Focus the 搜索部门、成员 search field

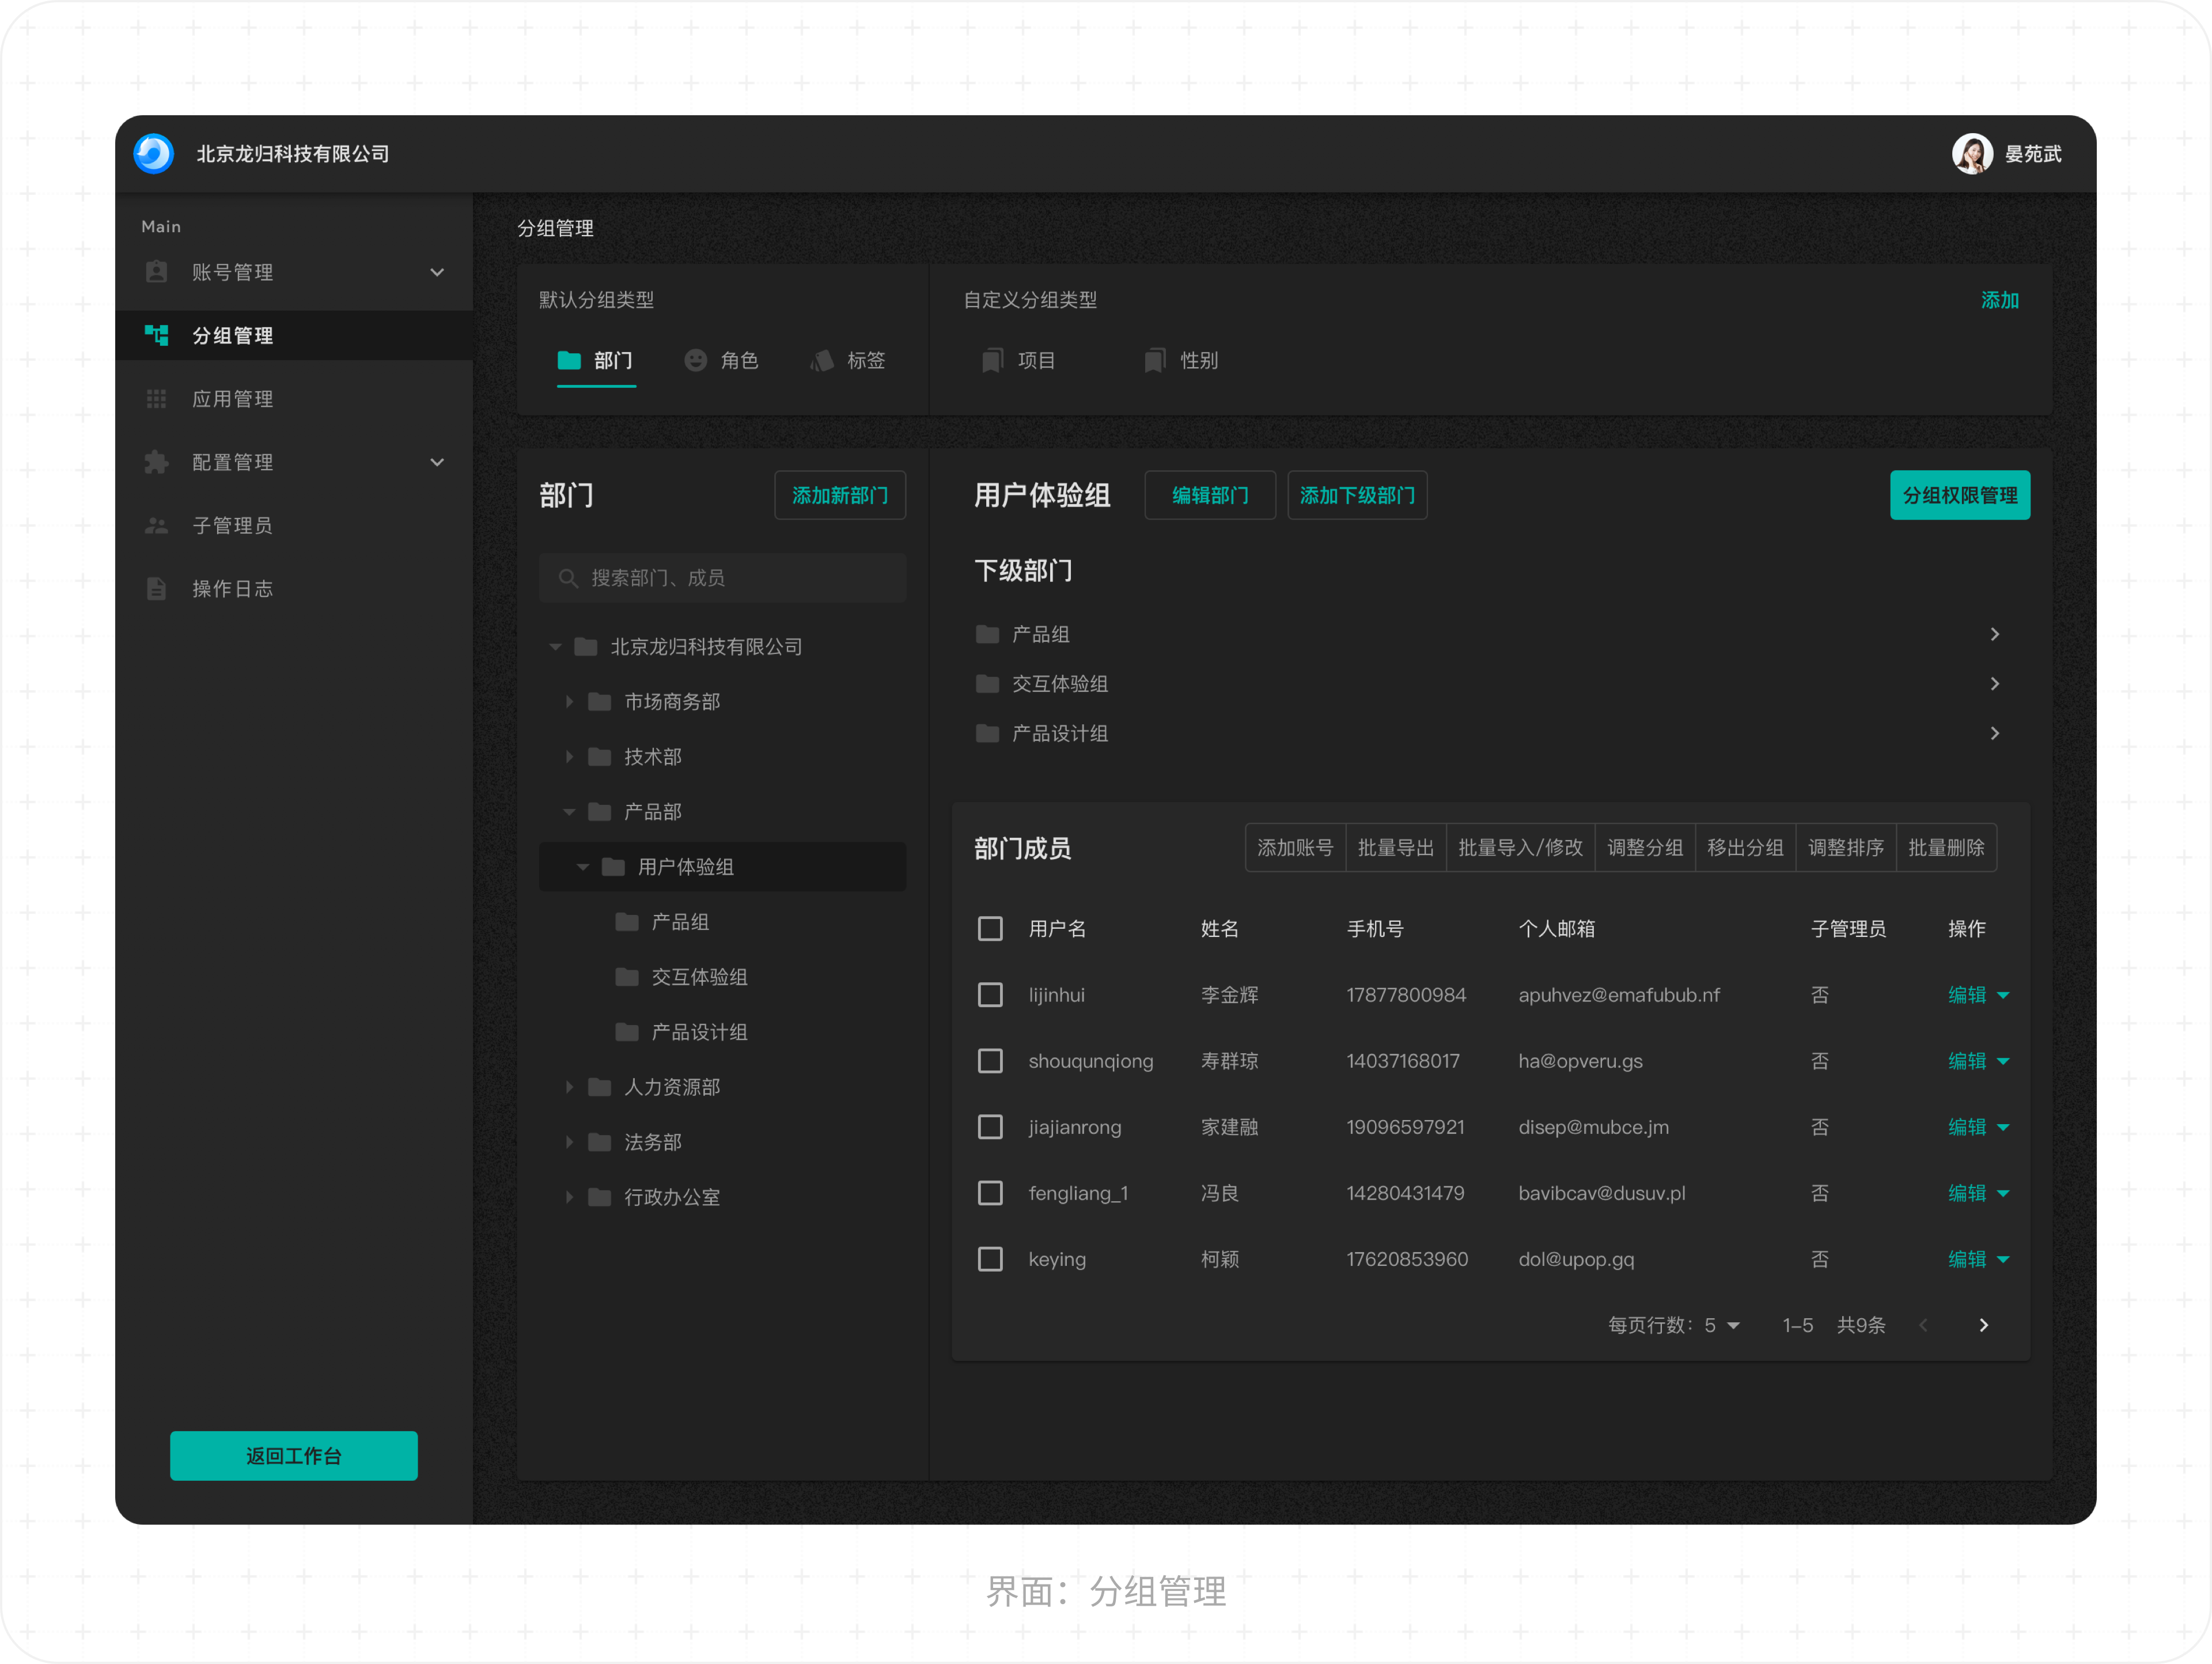coord(722,578)
